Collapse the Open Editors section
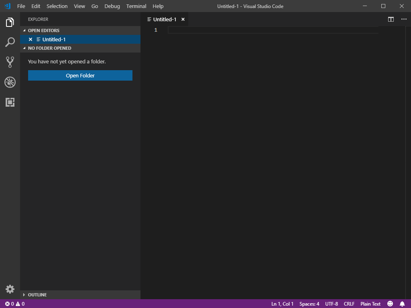 tap(43, 30)
